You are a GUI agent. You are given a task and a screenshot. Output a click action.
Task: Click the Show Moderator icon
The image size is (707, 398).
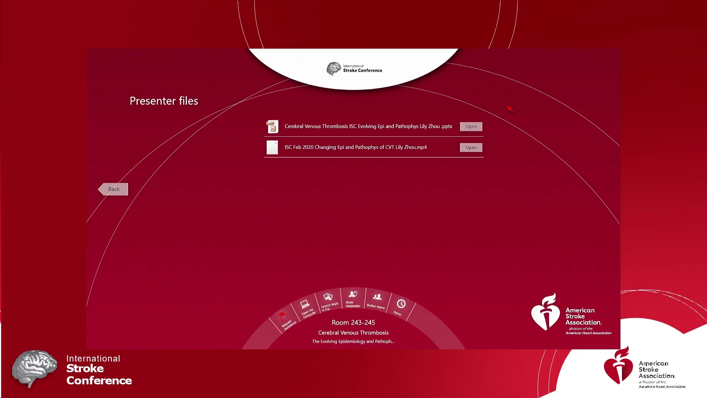(353, 294)
